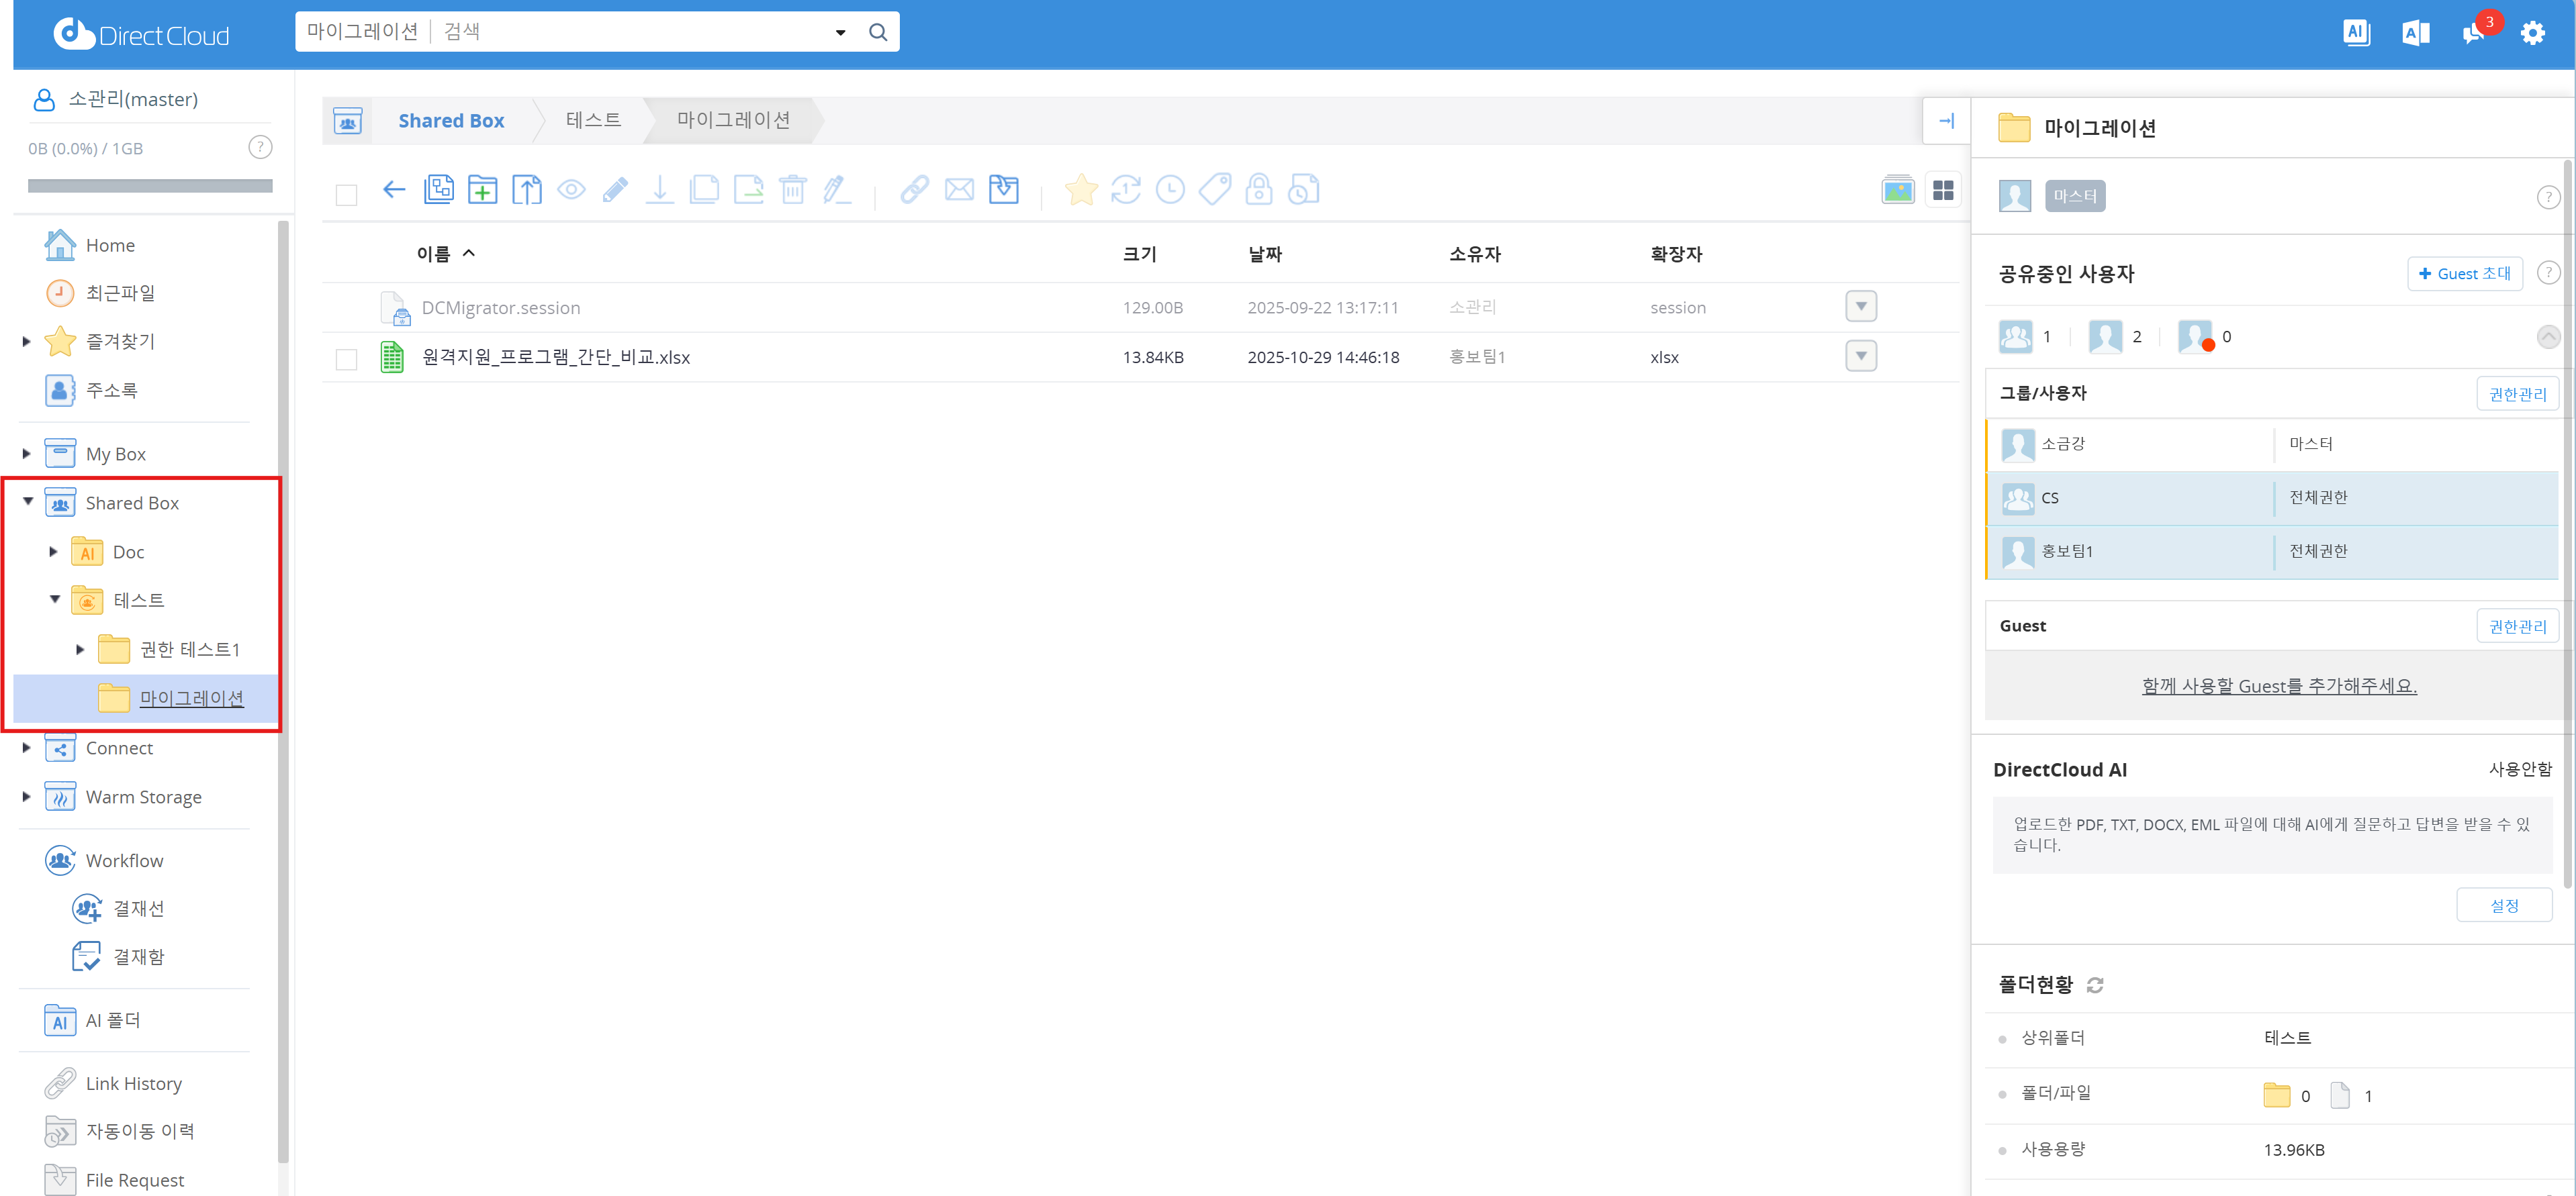
Task: Open dropdown for DCMigrator.session row
Action: click(1860, 307)
